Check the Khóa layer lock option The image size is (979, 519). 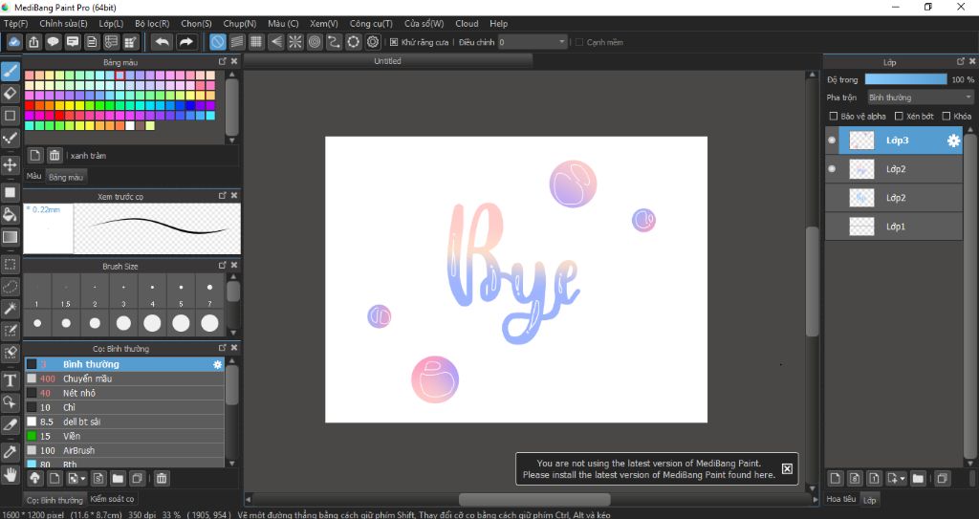[946, 117]
